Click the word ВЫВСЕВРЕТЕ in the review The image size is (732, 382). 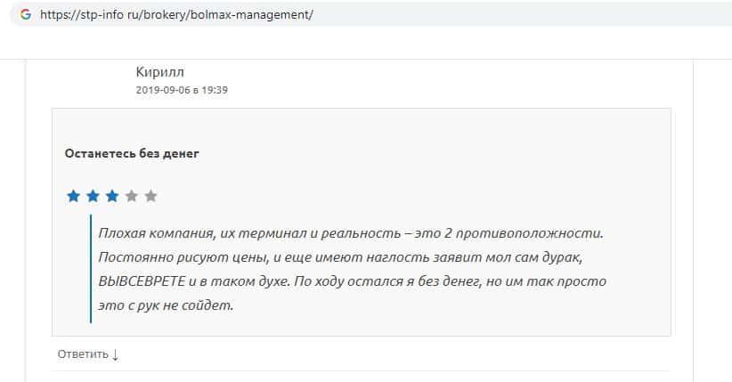click(142, 281)
